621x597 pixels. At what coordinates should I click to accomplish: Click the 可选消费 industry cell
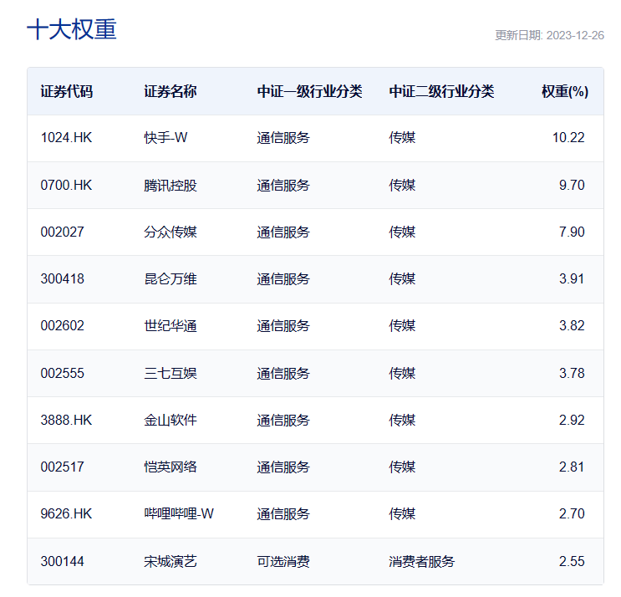(283, 561)
